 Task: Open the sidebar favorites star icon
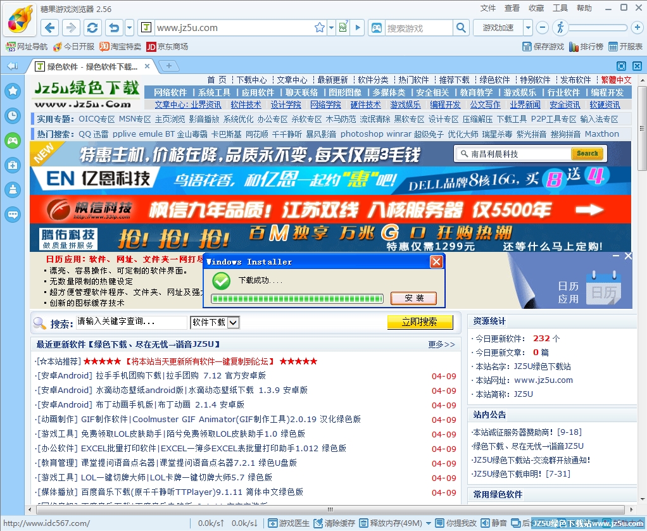point(13,91)
